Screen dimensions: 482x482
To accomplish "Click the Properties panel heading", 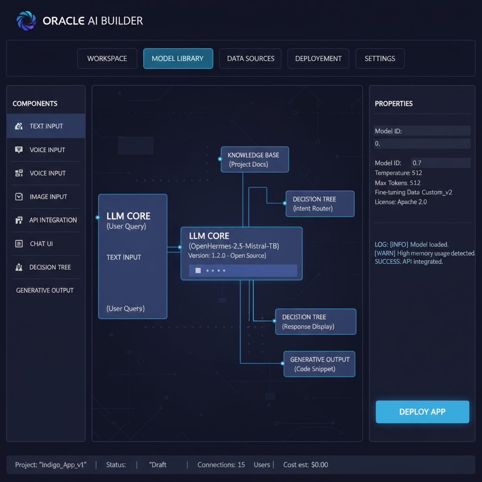I will 394,104.
